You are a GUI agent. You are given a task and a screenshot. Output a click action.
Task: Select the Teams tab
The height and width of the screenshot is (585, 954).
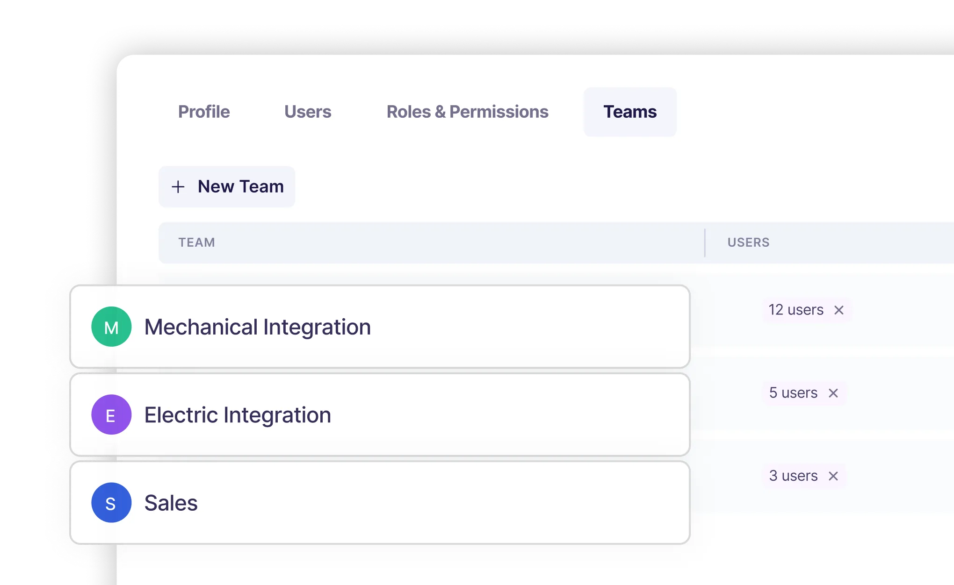coord(630,112)
